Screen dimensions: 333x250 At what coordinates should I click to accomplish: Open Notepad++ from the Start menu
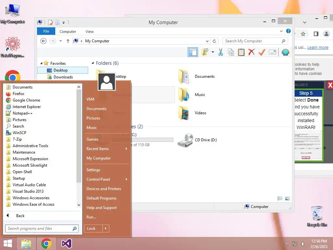pos(40,113)
